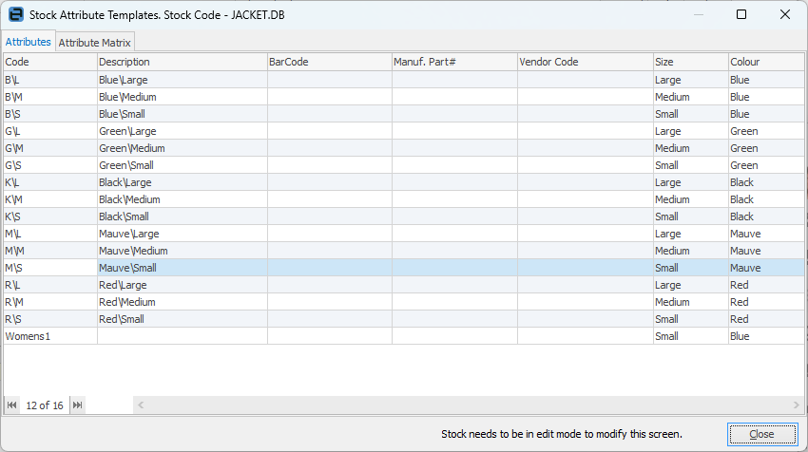Click the Manuf. Part# column header
The image size is (808, 452).
pyautogui.click(x=454, y=62)
